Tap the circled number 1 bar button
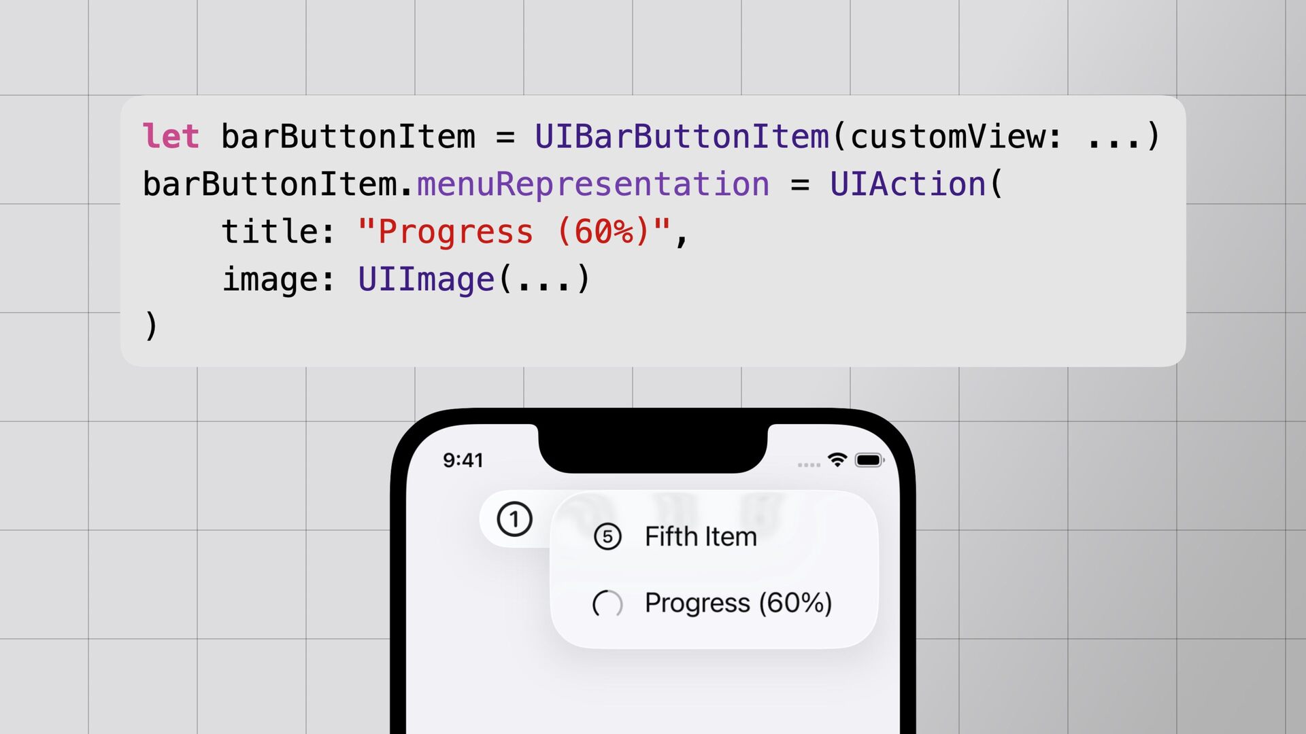 point(514,520)
